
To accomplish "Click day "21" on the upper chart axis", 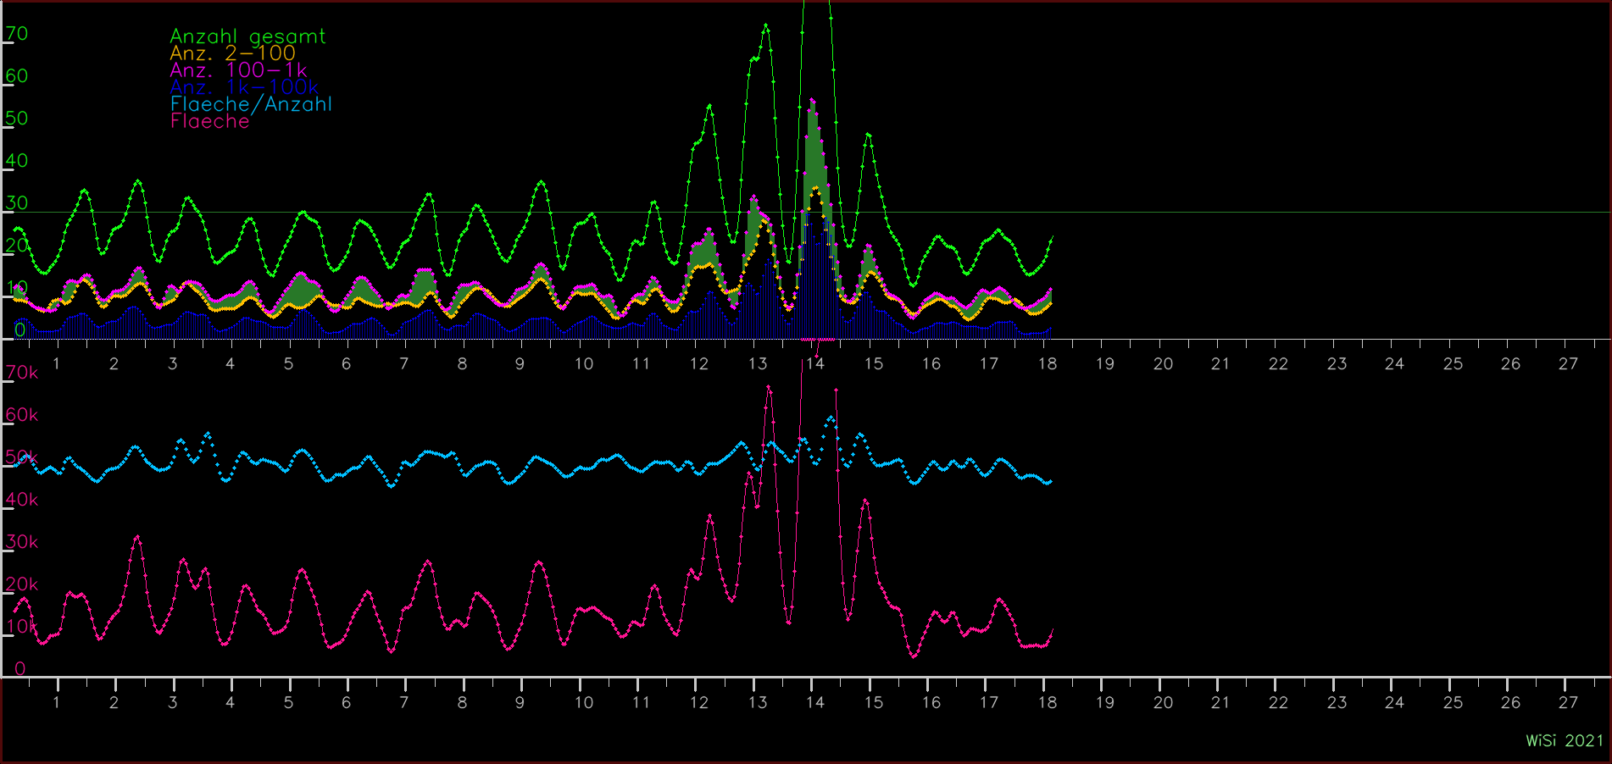I will (x=1220, y=363).
